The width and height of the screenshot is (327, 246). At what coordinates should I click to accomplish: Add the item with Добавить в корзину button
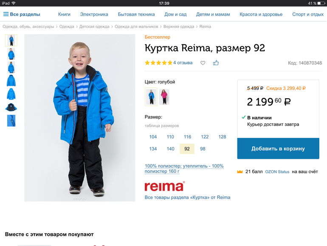pos(278,149)
